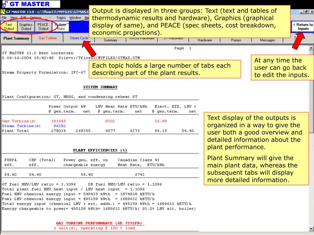The width and height of the screenshot is (314, 235).
Task: Click the Fuel LHV chemical energy input line
Action: [78, 199]
